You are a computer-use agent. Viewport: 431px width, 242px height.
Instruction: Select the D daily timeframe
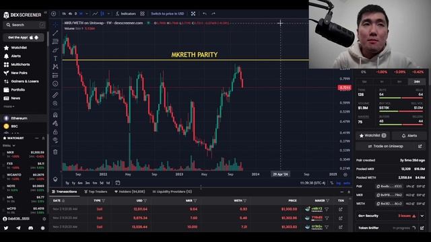tap(75, 13)
